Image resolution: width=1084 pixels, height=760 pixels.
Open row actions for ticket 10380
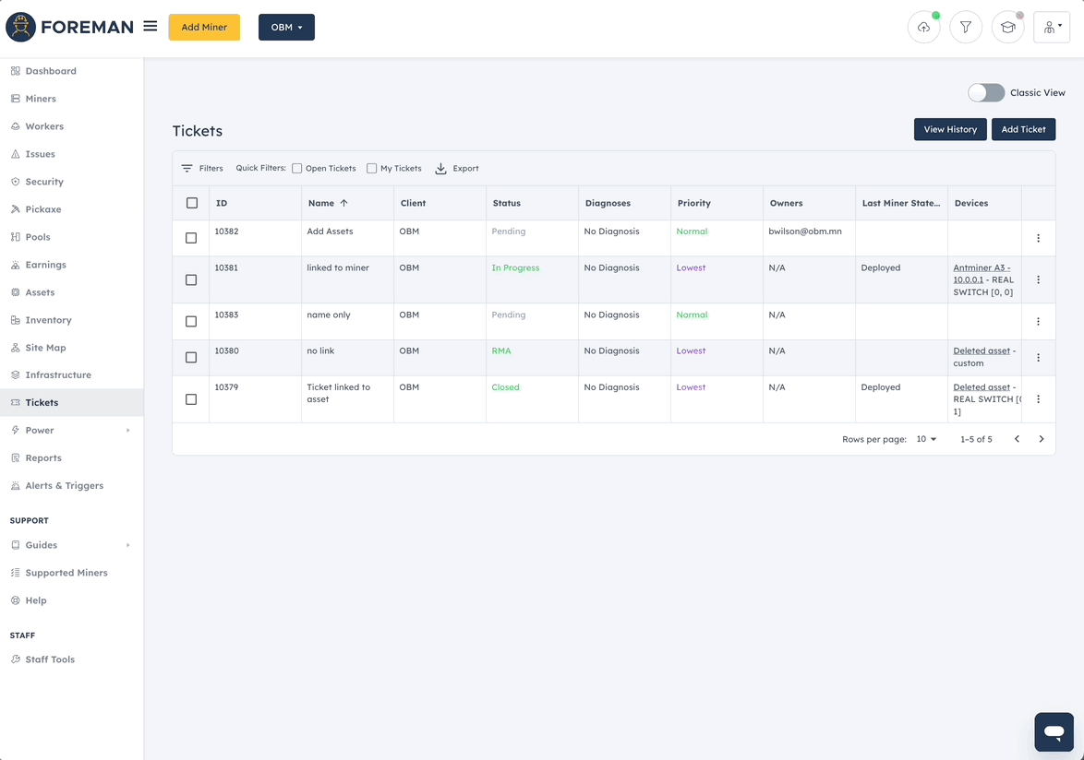tap(1038, 358)
